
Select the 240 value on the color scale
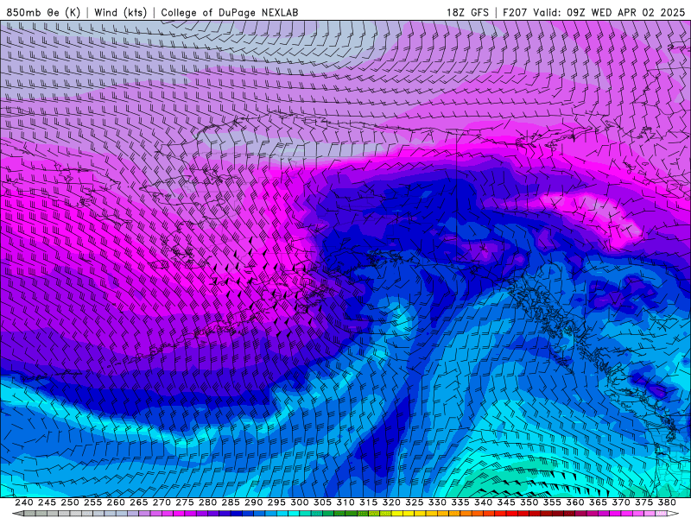(24, 502)
